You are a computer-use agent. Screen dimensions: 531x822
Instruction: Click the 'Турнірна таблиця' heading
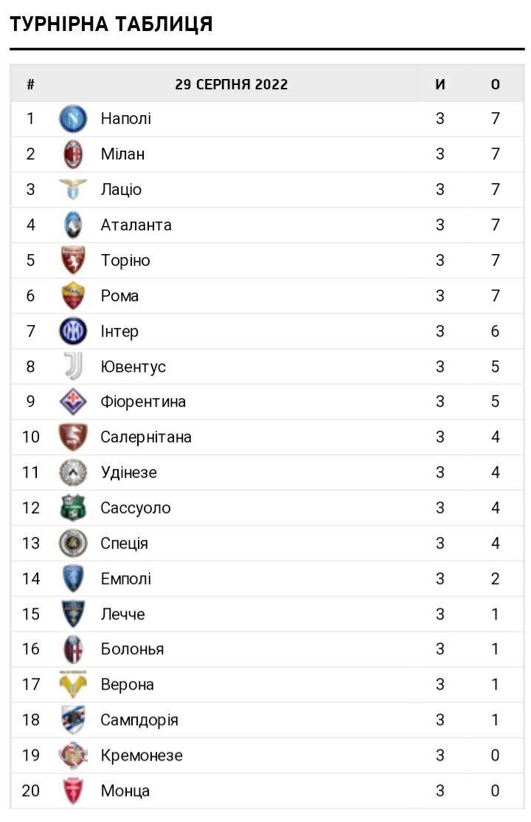(x=111, y=24)
